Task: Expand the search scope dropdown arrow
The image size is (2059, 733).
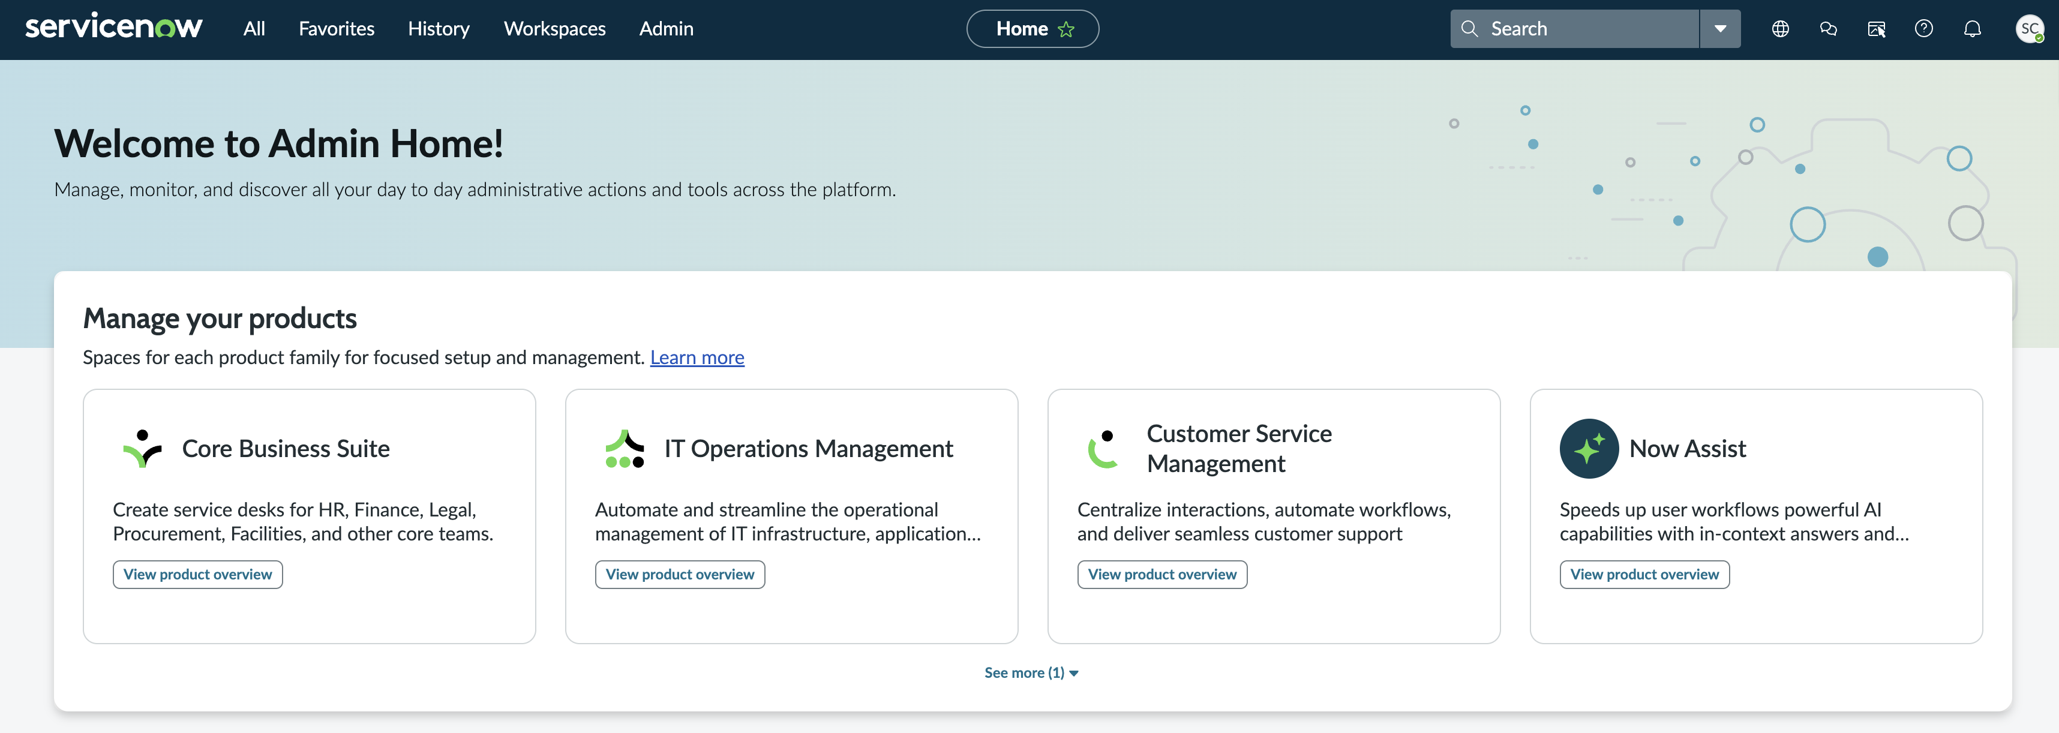Action: pyautogui.click(x=1720, y=29)
